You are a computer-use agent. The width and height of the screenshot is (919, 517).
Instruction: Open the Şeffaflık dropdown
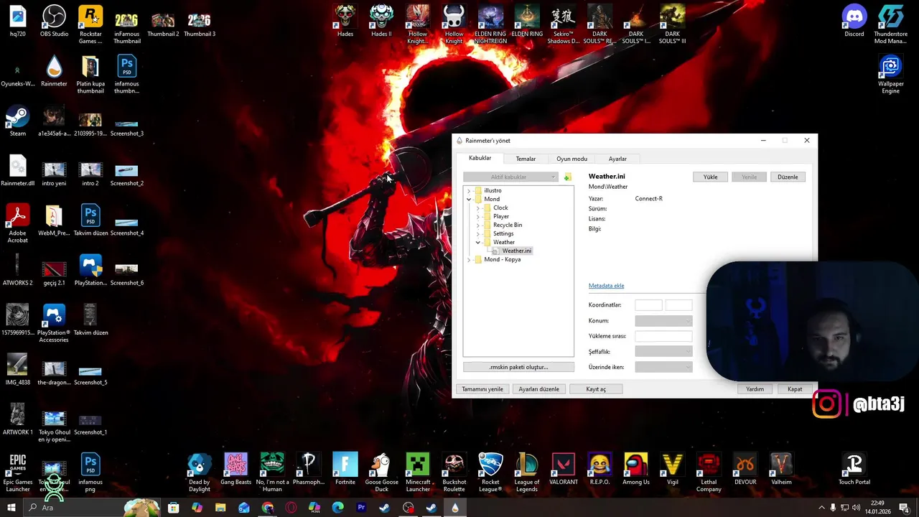(x=663, y=352)
